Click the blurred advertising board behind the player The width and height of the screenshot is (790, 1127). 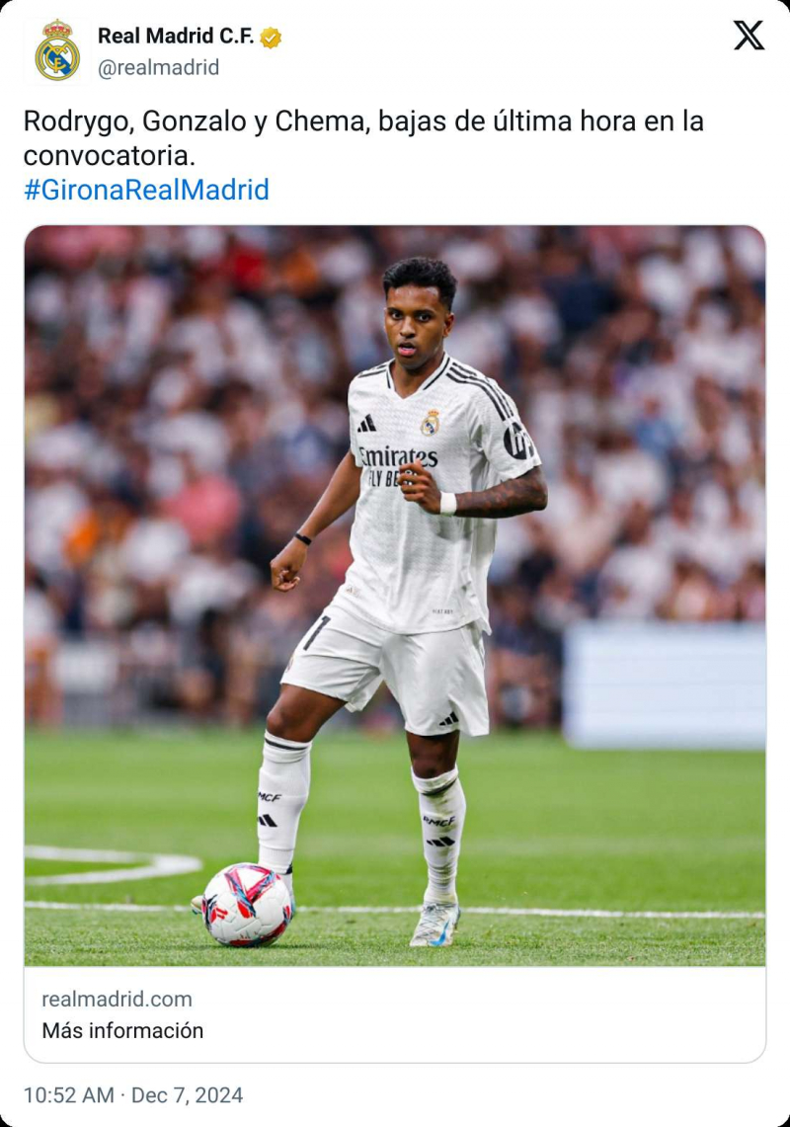click(665, 685)
